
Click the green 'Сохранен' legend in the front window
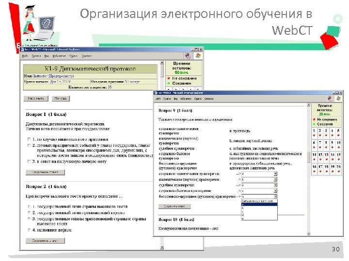323,124
